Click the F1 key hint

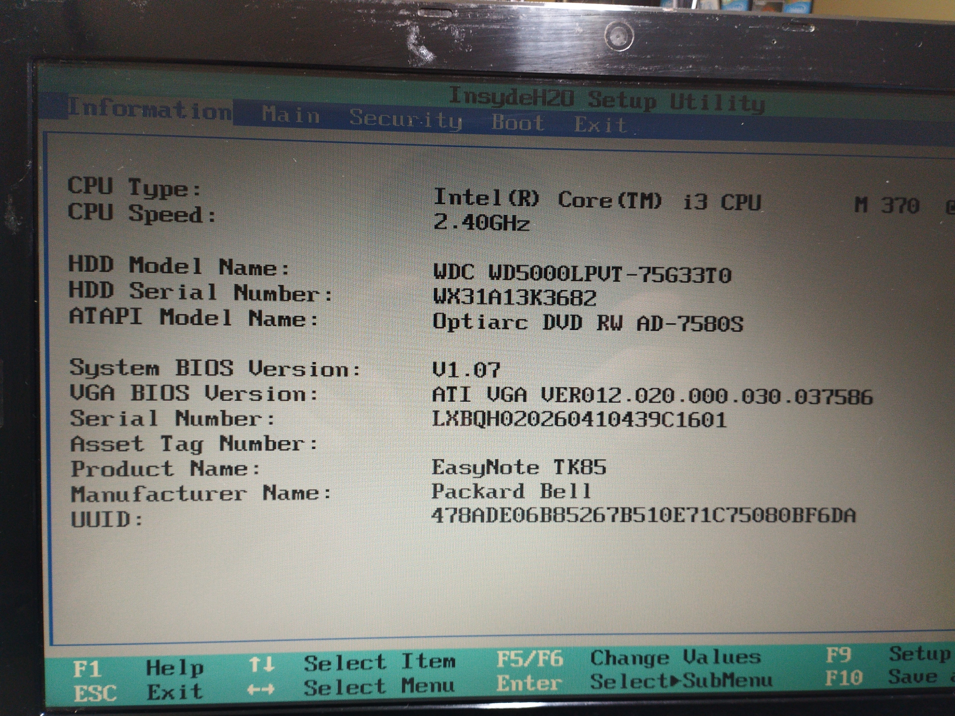tap(87, 669)
